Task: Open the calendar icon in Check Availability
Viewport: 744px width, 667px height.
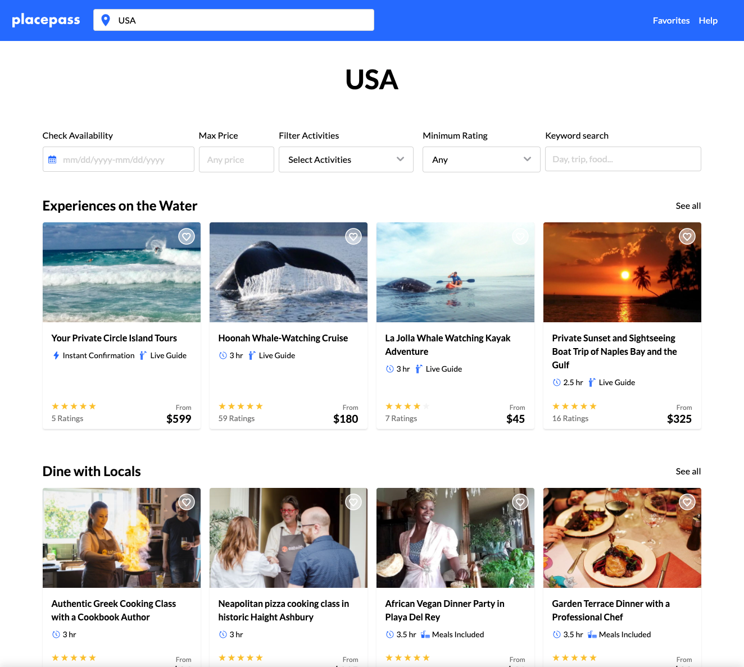Action: tap(53, 159)
